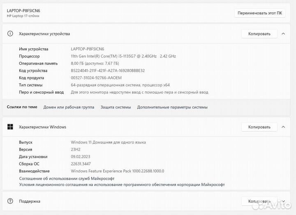Screen dimensions: 296x215
Task: Click the Код продукта label
Action: pyautogui.click(x=31, y=78)
